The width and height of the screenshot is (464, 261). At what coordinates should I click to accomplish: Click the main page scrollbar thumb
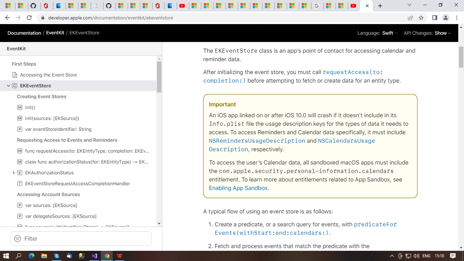tap(461, 57)
